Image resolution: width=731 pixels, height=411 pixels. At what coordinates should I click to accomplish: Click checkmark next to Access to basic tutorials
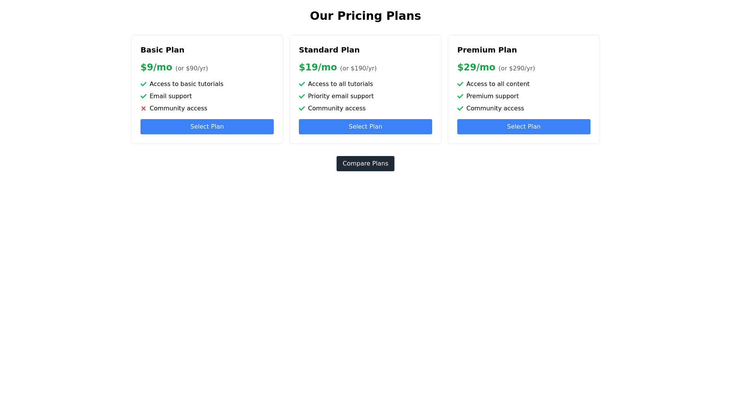(144, 84)
